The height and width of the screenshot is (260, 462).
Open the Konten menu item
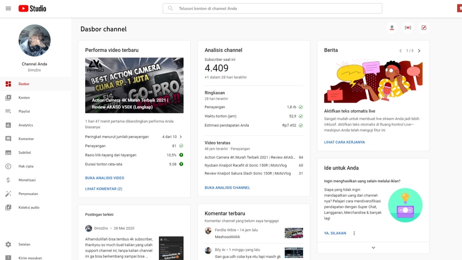coord(35,98)
